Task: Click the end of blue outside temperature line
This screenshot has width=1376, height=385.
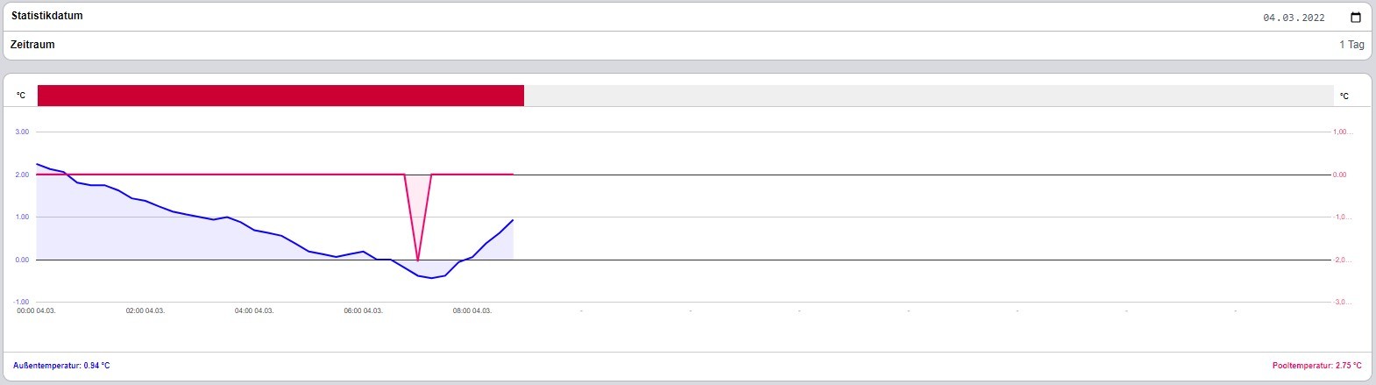Action: [513, 220]
